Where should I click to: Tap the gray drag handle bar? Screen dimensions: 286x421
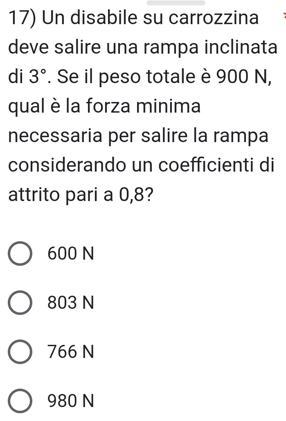click(176, 3)
